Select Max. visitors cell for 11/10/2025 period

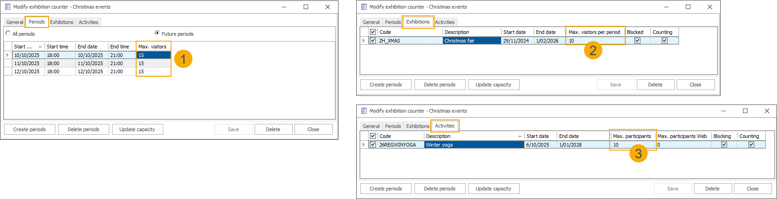point(153,63)
